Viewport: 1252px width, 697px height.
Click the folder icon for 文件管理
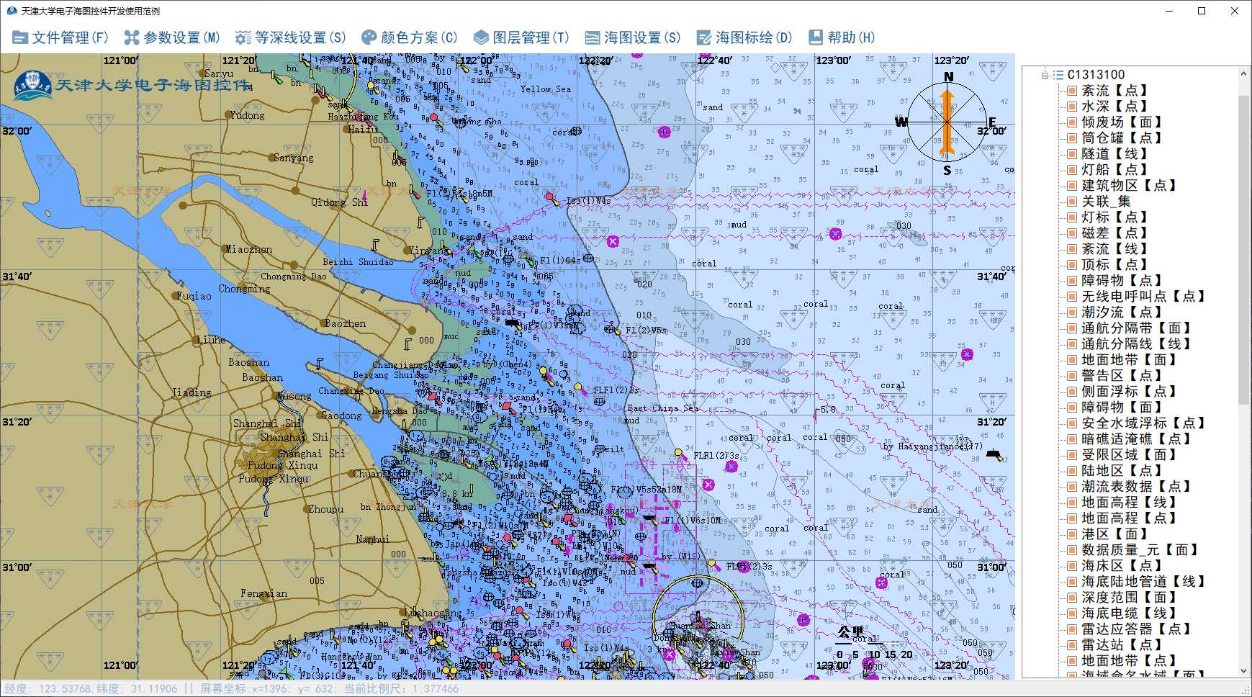tap(20, 37)
